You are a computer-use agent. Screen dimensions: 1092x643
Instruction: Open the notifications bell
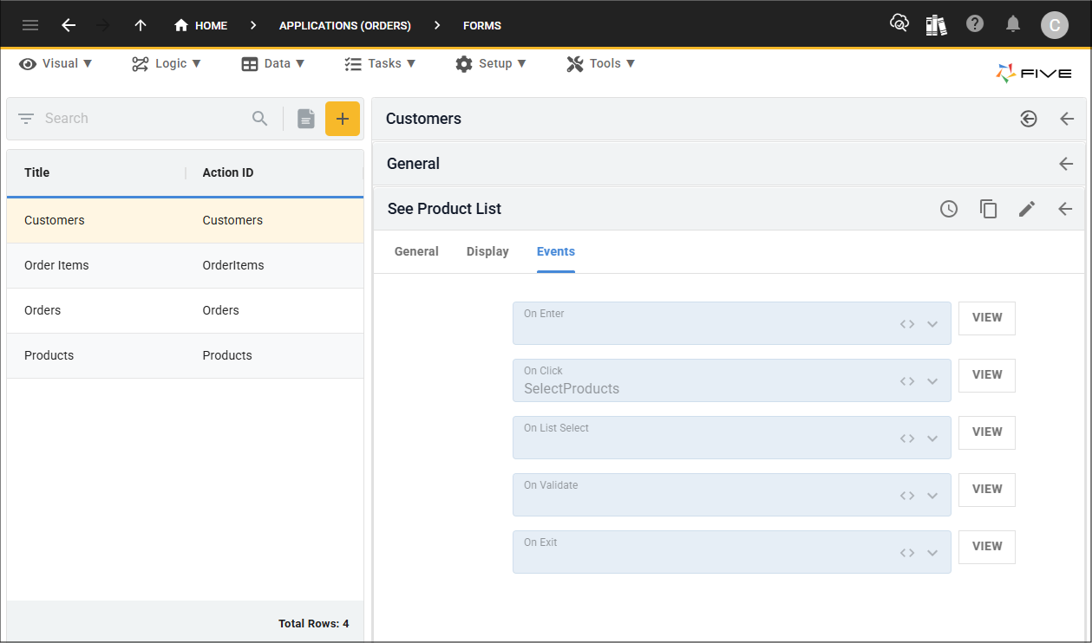point(1013,24)
